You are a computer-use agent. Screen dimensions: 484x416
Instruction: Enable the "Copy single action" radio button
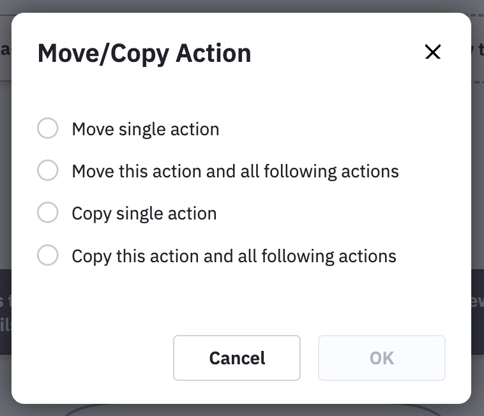tap(48, 212)
